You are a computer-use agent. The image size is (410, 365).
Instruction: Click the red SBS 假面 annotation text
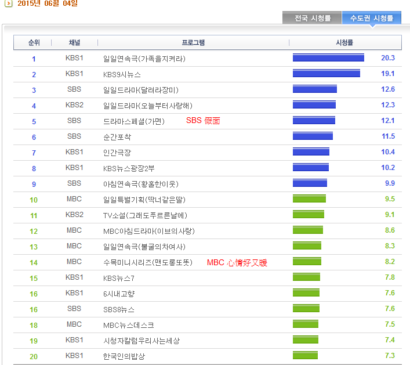tap(203, 120)
